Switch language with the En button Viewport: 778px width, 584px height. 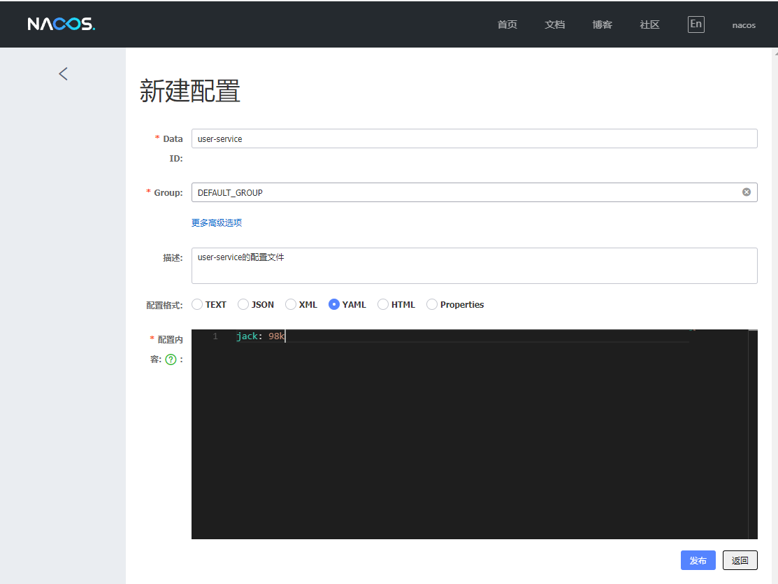coord(696,24)
